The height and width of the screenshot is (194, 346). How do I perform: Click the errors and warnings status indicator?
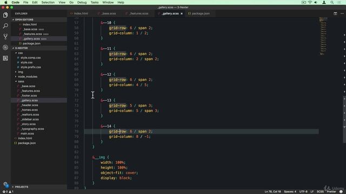click(8, 192)
